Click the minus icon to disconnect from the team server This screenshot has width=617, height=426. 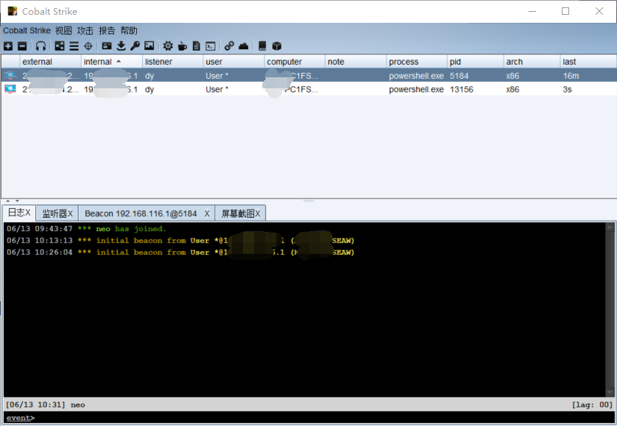click(22, 46)
